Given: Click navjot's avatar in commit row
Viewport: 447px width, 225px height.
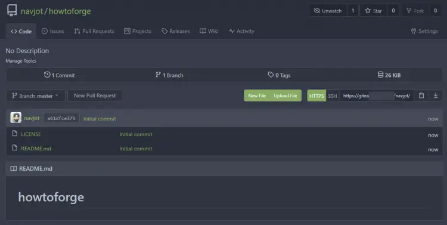Looking at the screenshot, I should [16, 118].
